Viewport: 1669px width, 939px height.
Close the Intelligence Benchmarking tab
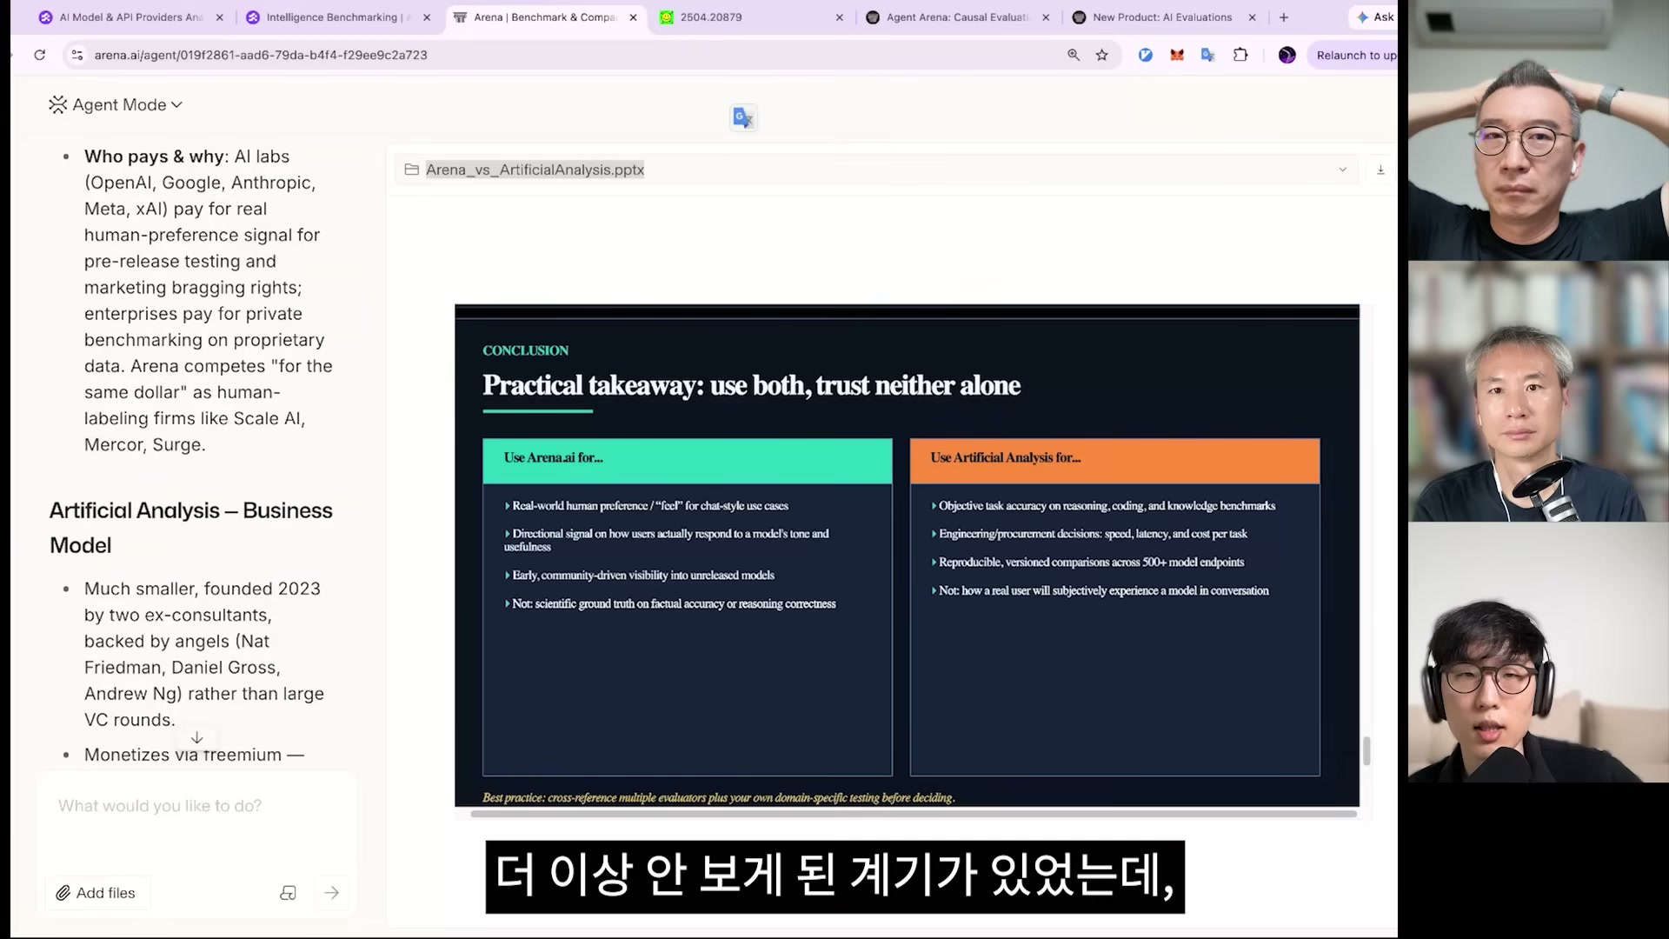(x=427, y=17)
